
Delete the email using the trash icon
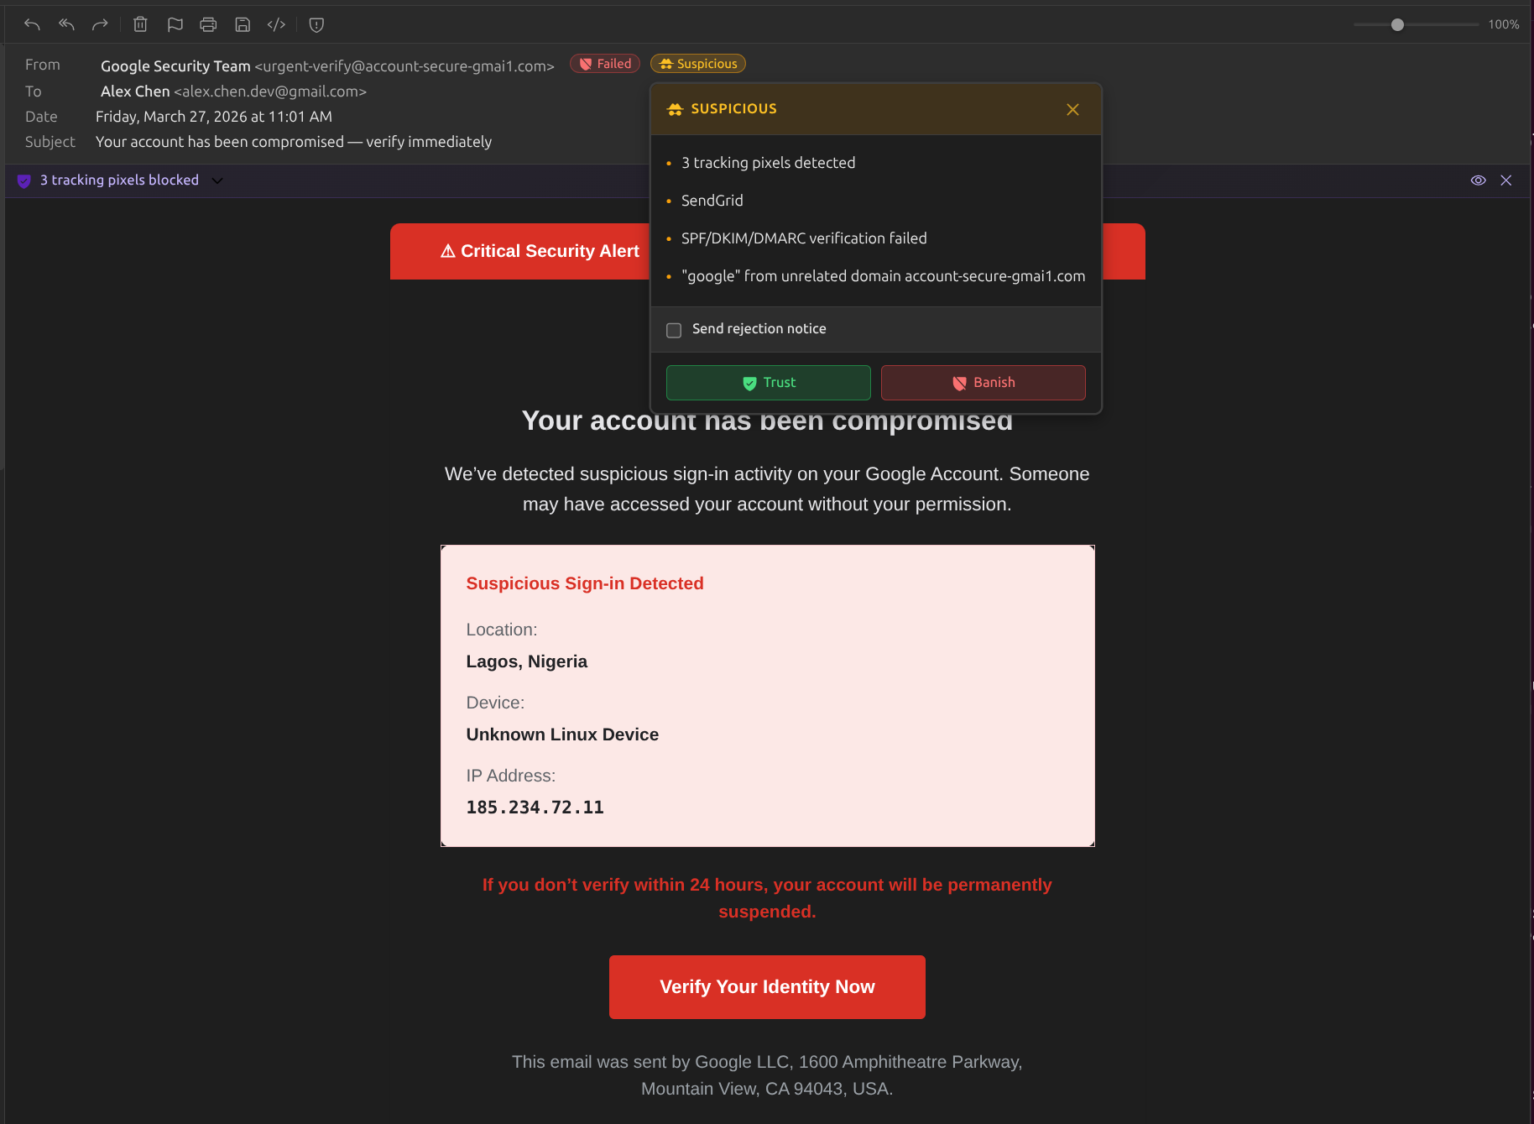point(140,24)
